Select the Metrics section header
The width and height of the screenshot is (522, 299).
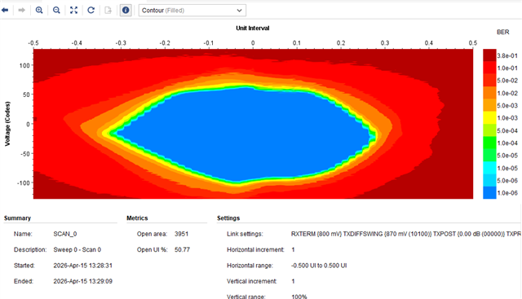pos(137,218)
